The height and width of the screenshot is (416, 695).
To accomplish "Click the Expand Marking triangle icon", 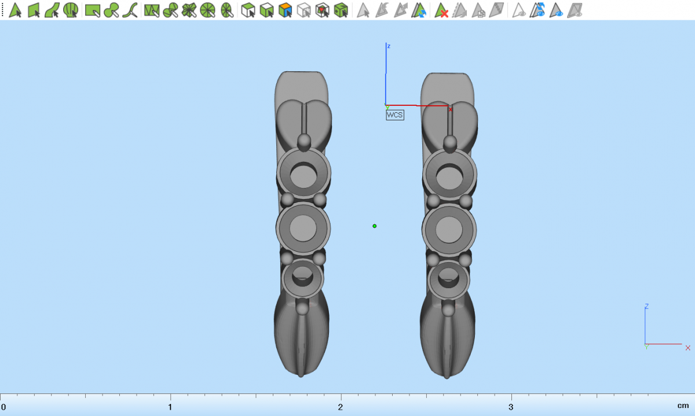I will pyautogui.click(x=400, y=10).
